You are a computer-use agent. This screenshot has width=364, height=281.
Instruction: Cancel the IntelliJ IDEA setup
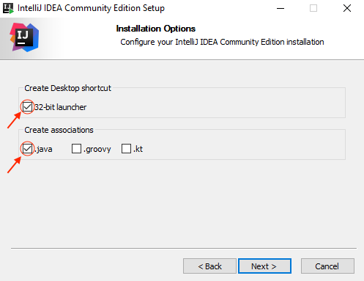click(327, 266)
